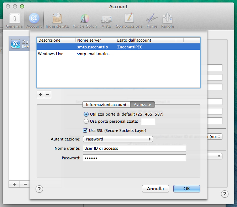Image resolution: width=237 pixels, height=207 pixels.
Task: Open the Autenticazione dropdown menu
Action: (118, 139)
